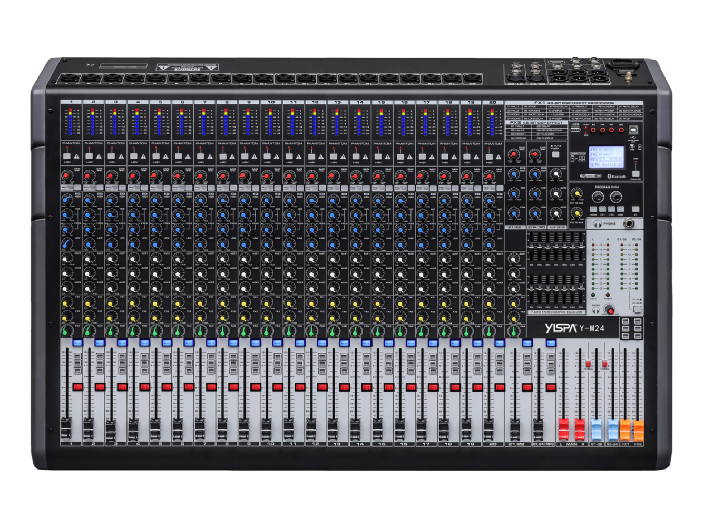Click the yellow FX1 knob on channel 13

point(333,304)
